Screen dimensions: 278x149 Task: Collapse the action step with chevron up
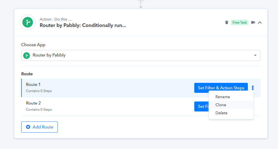coord(260,23)
